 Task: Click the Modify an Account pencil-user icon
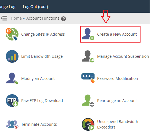coord(12,78)
